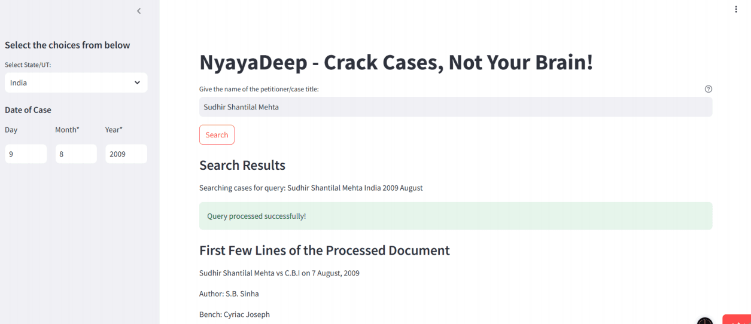Click the 'Date of Case' label
This screenshot has width=751, height=324.
[28, 110]
